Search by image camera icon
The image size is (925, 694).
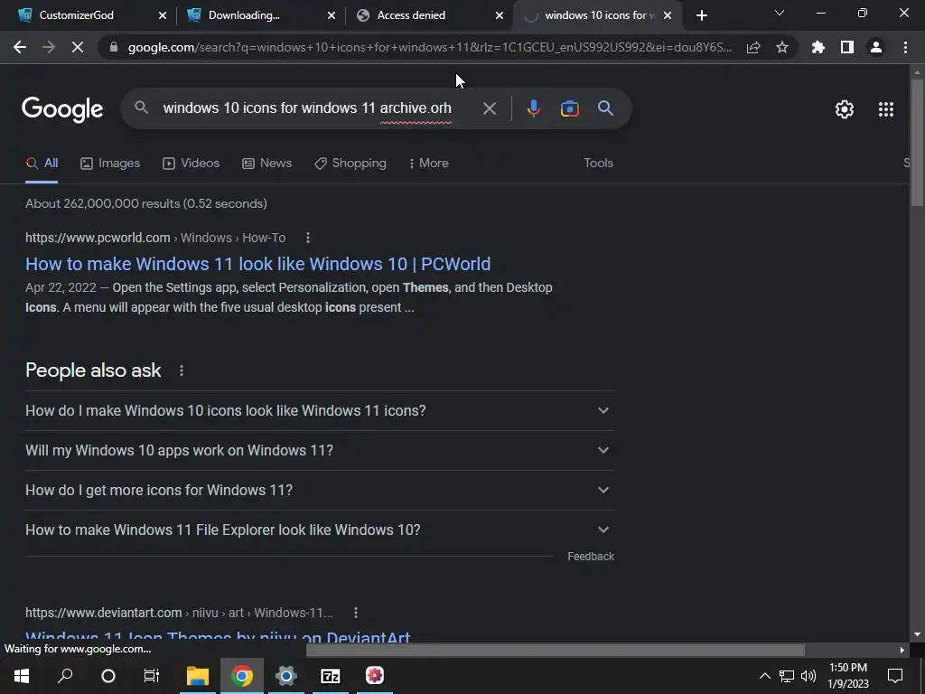(x=569, y=108)
